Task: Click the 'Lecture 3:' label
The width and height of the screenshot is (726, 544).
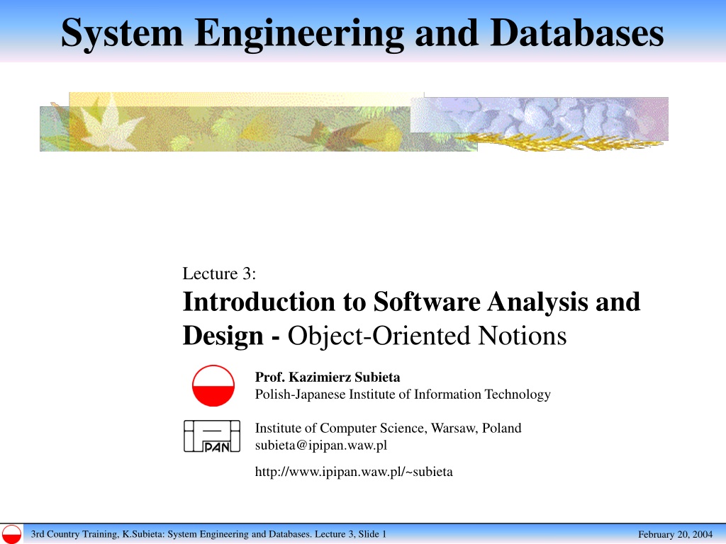Action: [x=219, y=273]
